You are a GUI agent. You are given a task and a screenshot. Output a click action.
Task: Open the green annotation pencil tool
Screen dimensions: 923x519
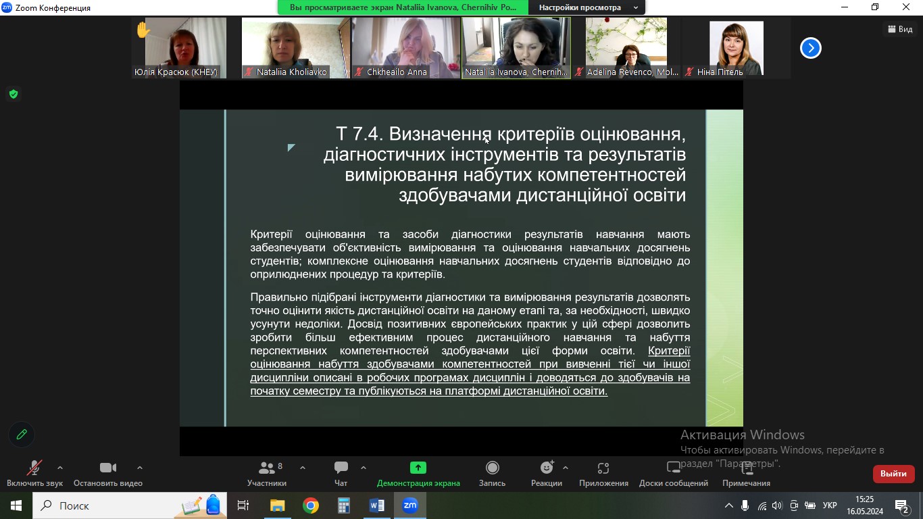pyautogui.click(x=22, y=435)
